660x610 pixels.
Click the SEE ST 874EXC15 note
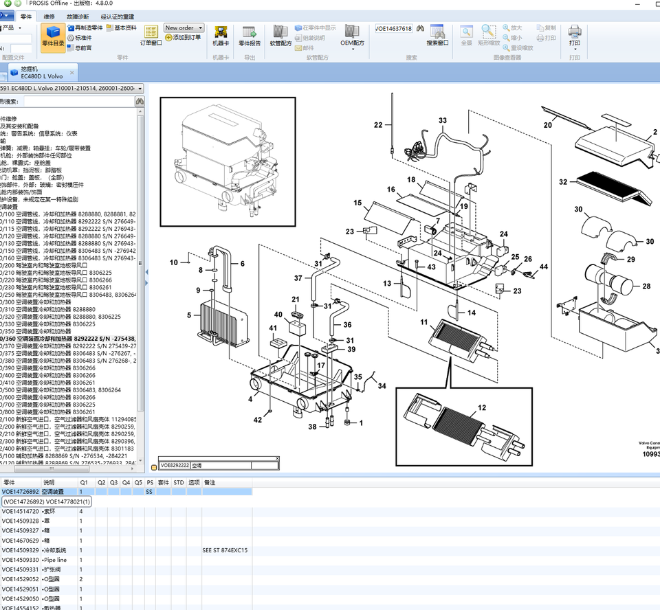click(225, 550)
